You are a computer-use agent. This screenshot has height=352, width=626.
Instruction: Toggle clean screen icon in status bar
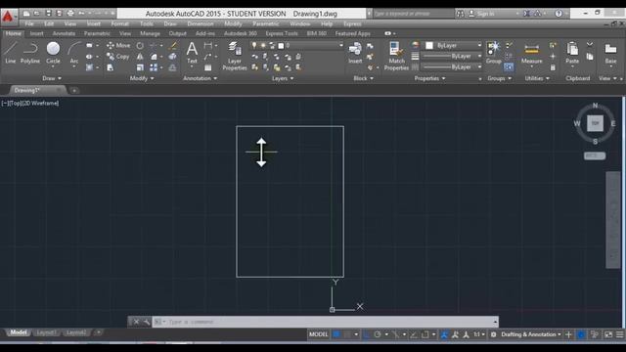point(608,334)
